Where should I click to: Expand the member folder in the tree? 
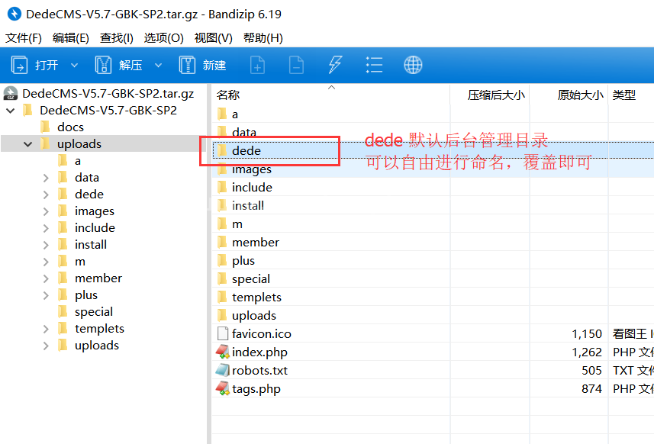46,278
